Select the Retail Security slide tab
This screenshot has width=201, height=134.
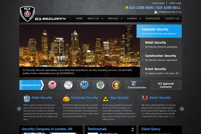[161, 44]
